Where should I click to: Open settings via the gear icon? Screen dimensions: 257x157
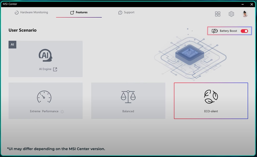coord(231,14)
